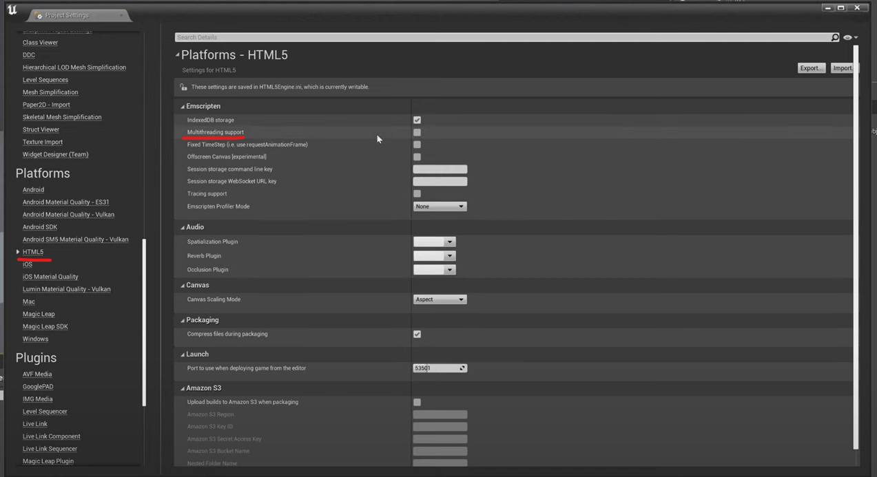
Task: Close the Project Settings tab
Action: (121, 15)
